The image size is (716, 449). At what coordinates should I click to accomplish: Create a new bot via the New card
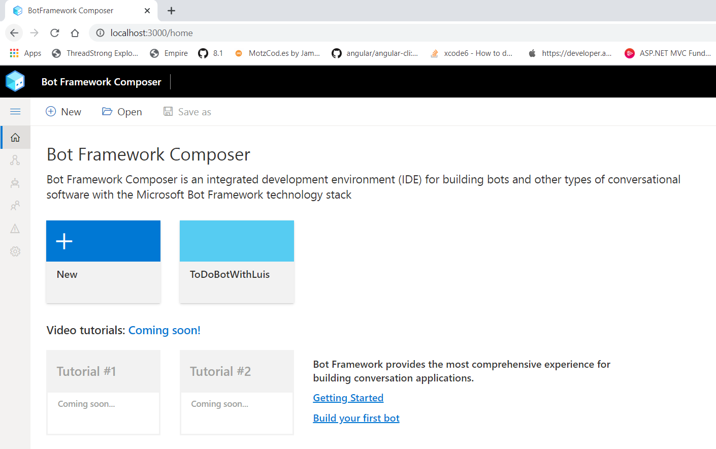click(x=103, y=262)
